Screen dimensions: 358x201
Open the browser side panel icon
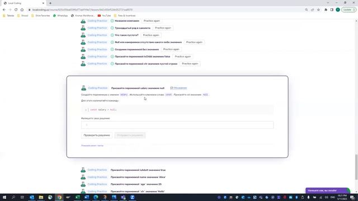[332, 10]
